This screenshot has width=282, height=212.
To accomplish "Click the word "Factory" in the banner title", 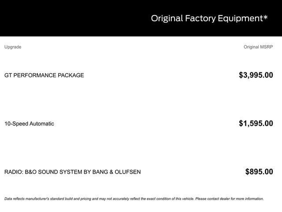I will (200, 19).
